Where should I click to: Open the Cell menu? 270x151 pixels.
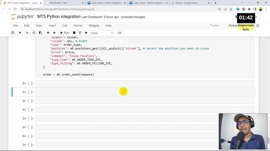(x=65, y=26)
